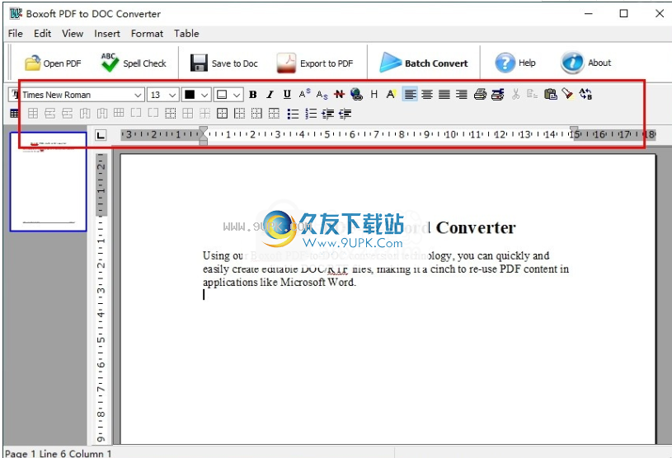
Task: Open the Insert menu
Action: pos(107,34)
